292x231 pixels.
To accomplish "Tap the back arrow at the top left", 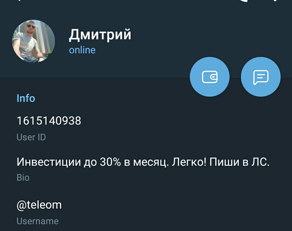I will (x=19, y=1).
